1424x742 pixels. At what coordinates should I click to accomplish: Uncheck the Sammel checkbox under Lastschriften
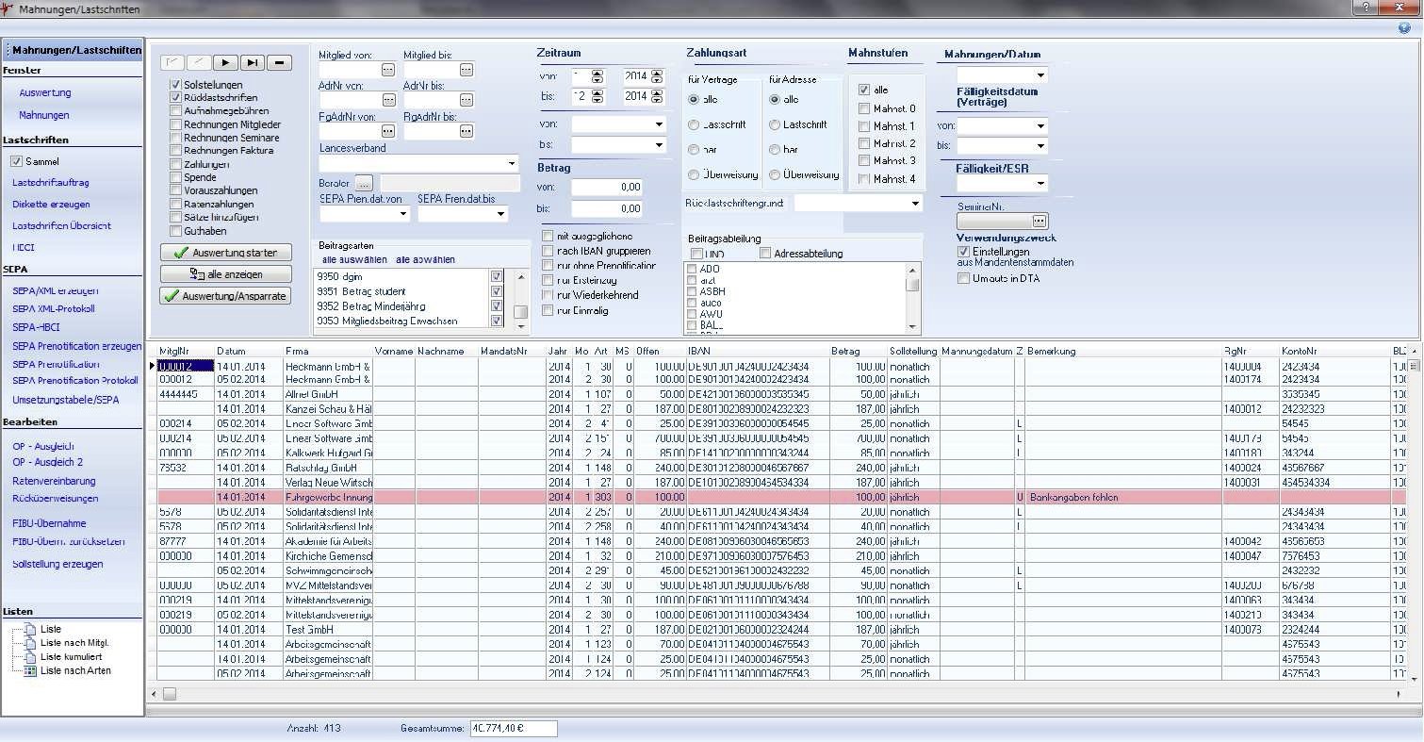click(x=16, y=161)
